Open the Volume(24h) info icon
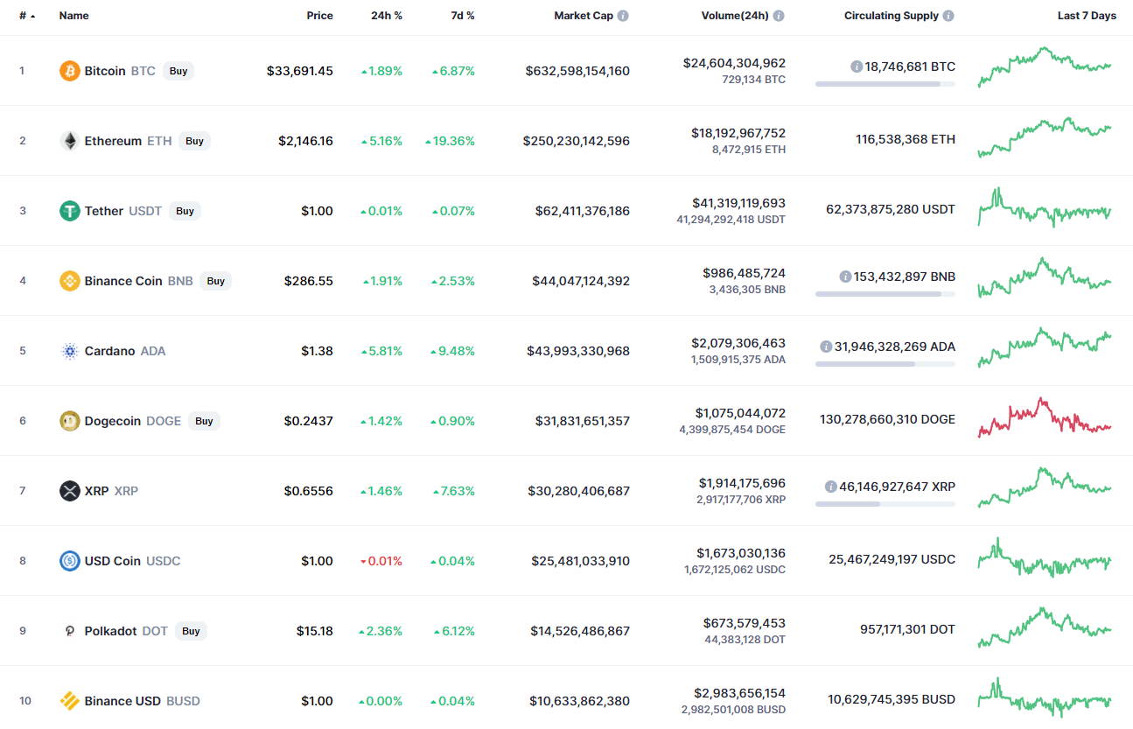The width and height of the screenshot is (1133, 729). coord(779,16)
